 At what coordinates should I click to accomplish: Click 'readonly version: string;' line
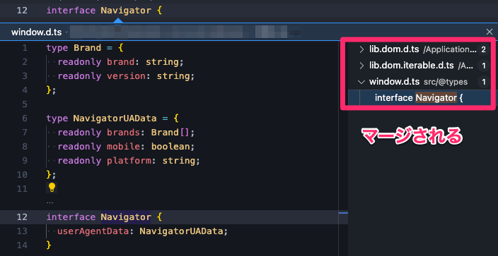[x=126, y=76]
